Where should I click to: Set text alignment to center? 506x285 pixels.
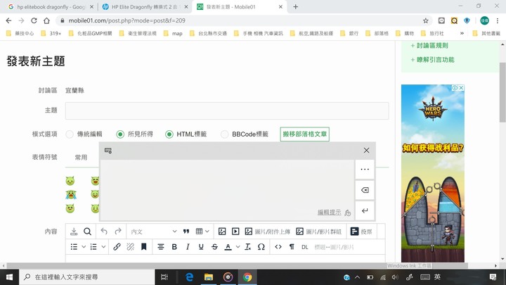coord(161,247)
